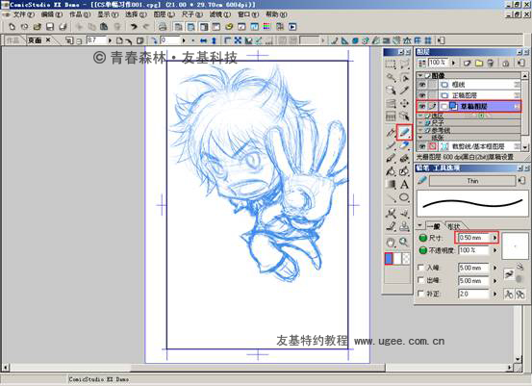Enable the 出峰 checkbox
The image size is (532, 386).
420,280
